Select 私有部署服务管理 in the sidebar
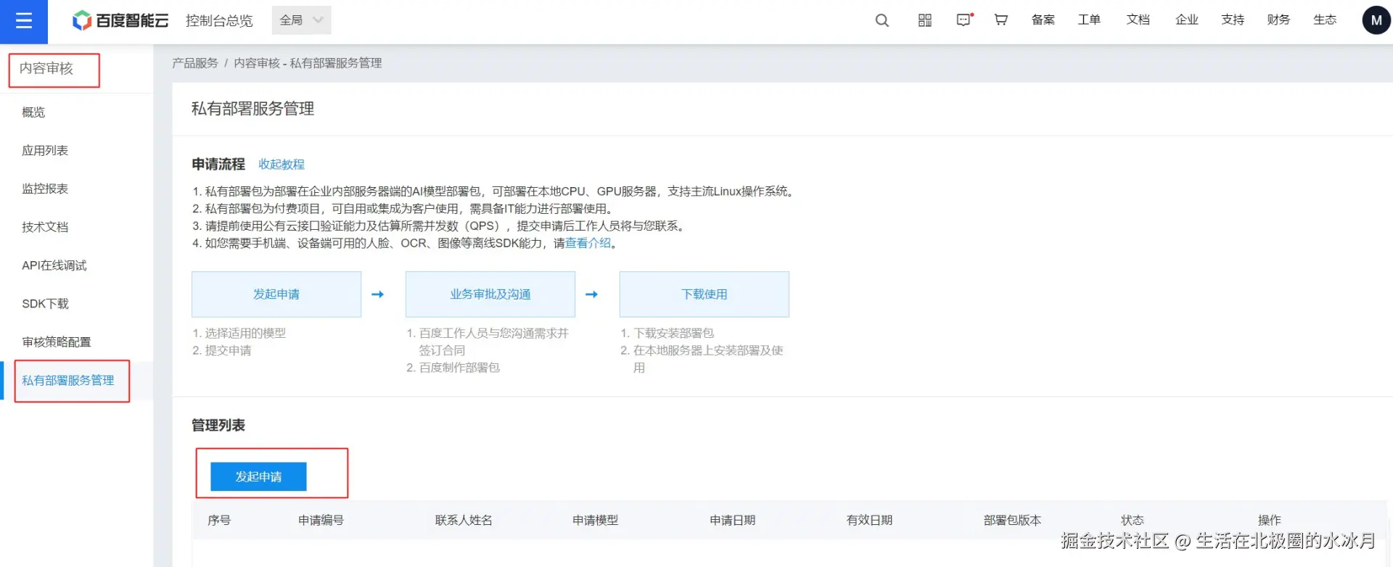The width and height of the screenshot is (1393, 567). coord(68,381)
